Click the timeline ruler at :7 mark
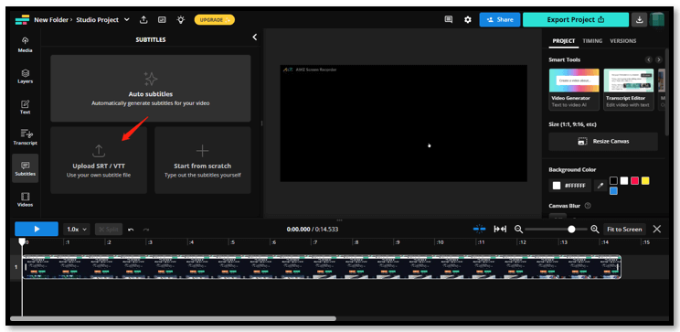The height and width of the screenshot is (332, 680). (315, 242)
